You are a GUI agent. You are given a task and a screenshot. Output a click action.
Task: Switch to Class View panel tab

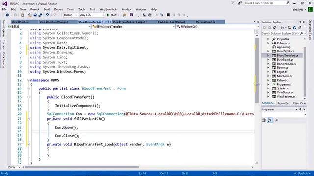pyautogui.click(x=299, y=103)
